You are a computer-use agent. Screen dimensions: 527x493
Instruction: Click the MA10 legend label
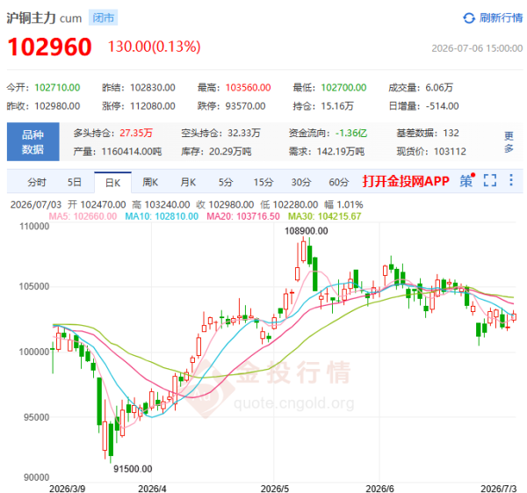(x=162, y=216)
